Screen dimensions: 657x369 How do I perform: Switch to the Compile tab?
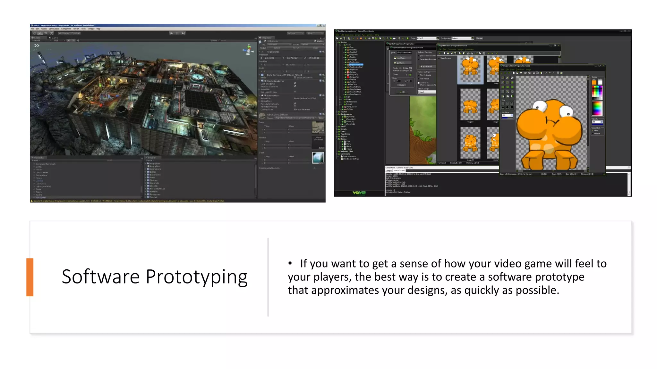pos(389,171)
